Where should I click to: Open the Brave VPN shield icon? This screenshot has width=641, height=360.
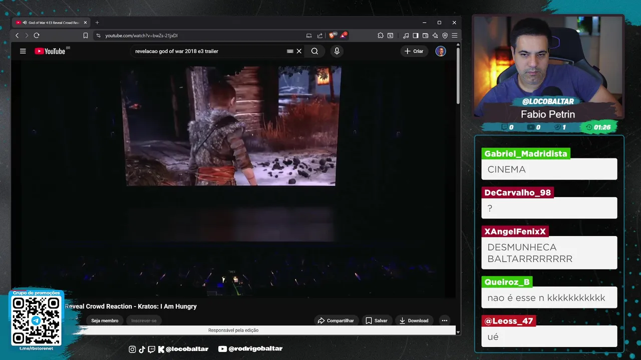445,35
